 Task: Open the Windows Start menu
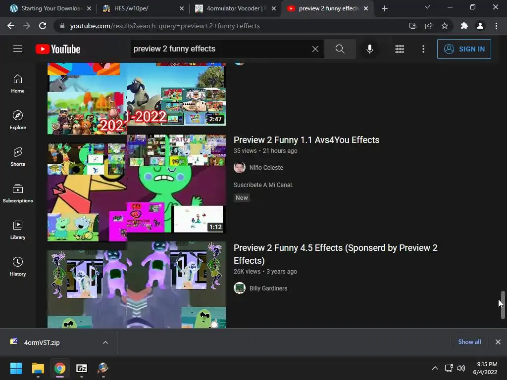pos(16,368)
